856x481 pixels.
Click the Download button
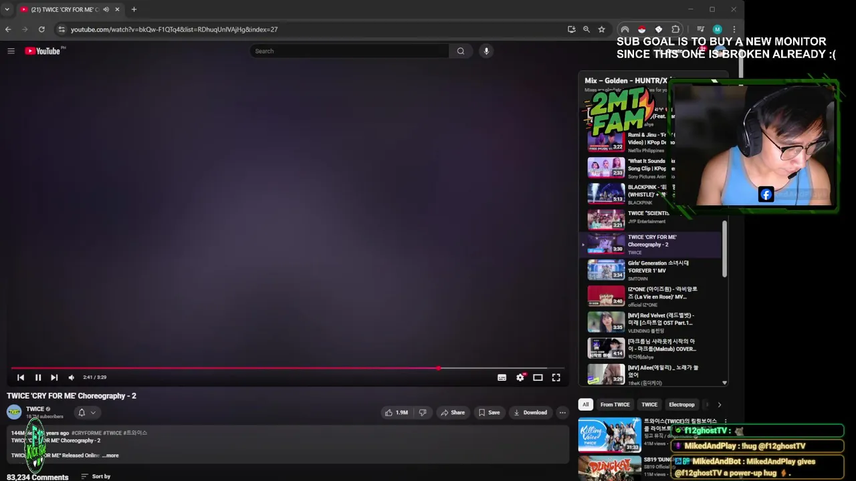(x=530, y=412)
